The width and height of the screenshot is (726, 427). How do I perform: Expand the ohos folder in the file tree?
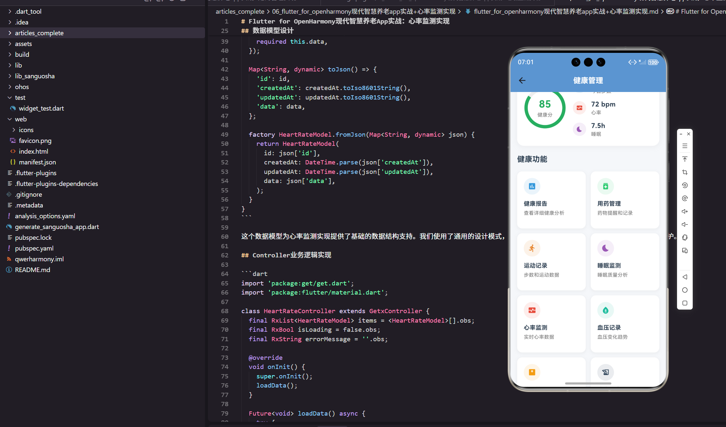[22, 86]
